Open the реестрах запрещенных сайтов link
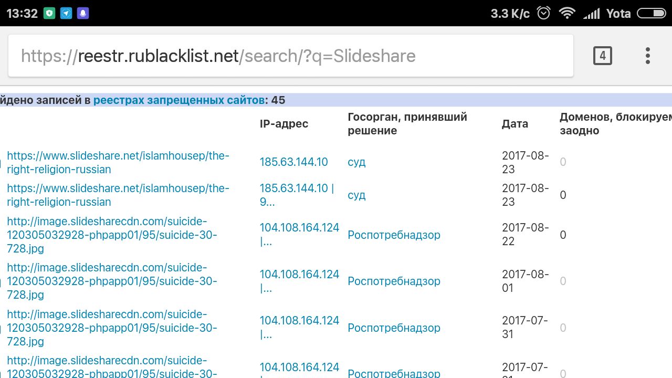Screen dimensions: 672x378 coord(179,100)
